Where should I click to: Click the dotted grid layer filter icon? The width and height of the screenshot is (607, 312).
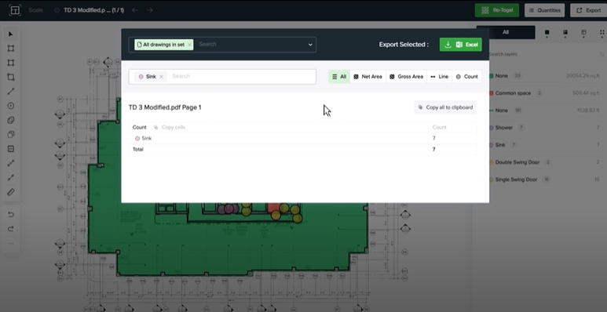[x=602, y=32]
